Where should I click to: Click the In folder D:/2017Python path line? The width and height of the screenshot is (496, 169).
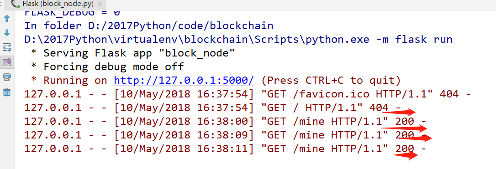[149, 26]
